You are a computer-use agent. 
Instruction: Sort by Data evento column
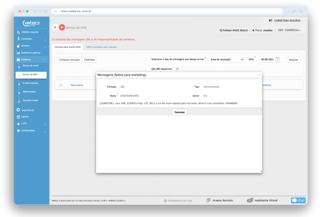tap(77, 85)
